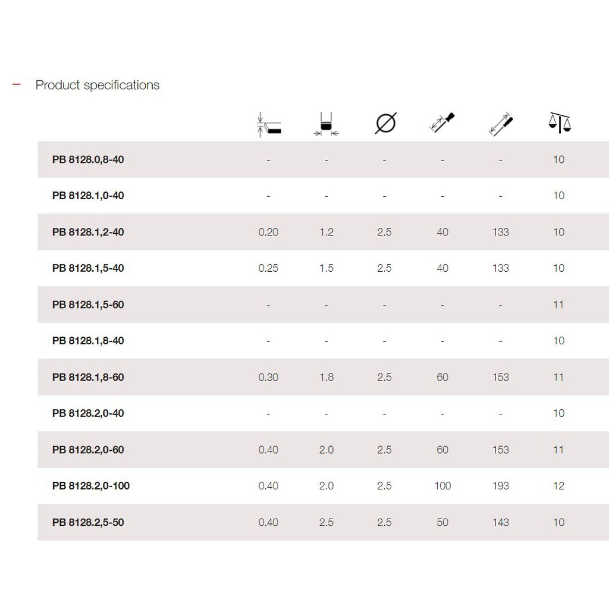
Task: Click the diameter symbol column icon
Action: tap(385, 123)
